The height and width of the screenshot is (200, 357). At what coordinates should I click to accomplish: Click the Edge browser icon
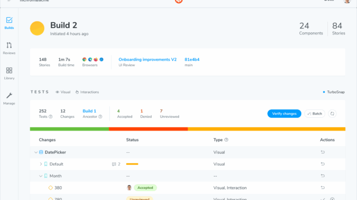click(90, 59)
